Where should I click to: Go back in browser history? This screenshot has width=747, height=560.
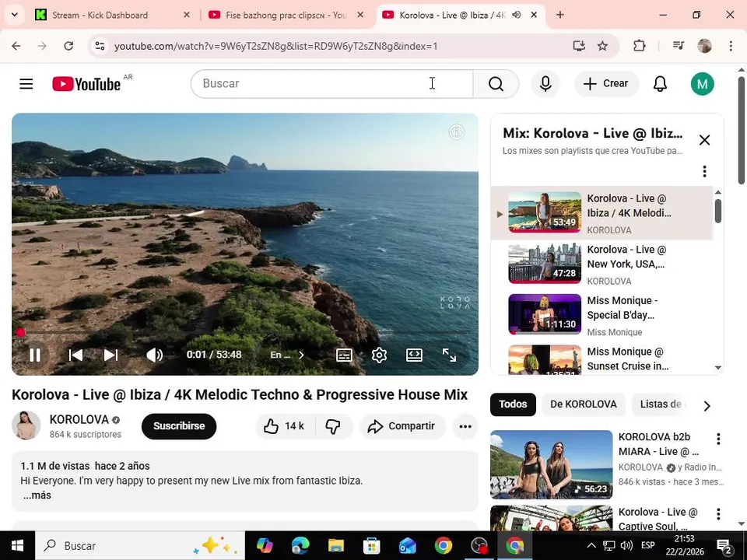tap(16, 46)
